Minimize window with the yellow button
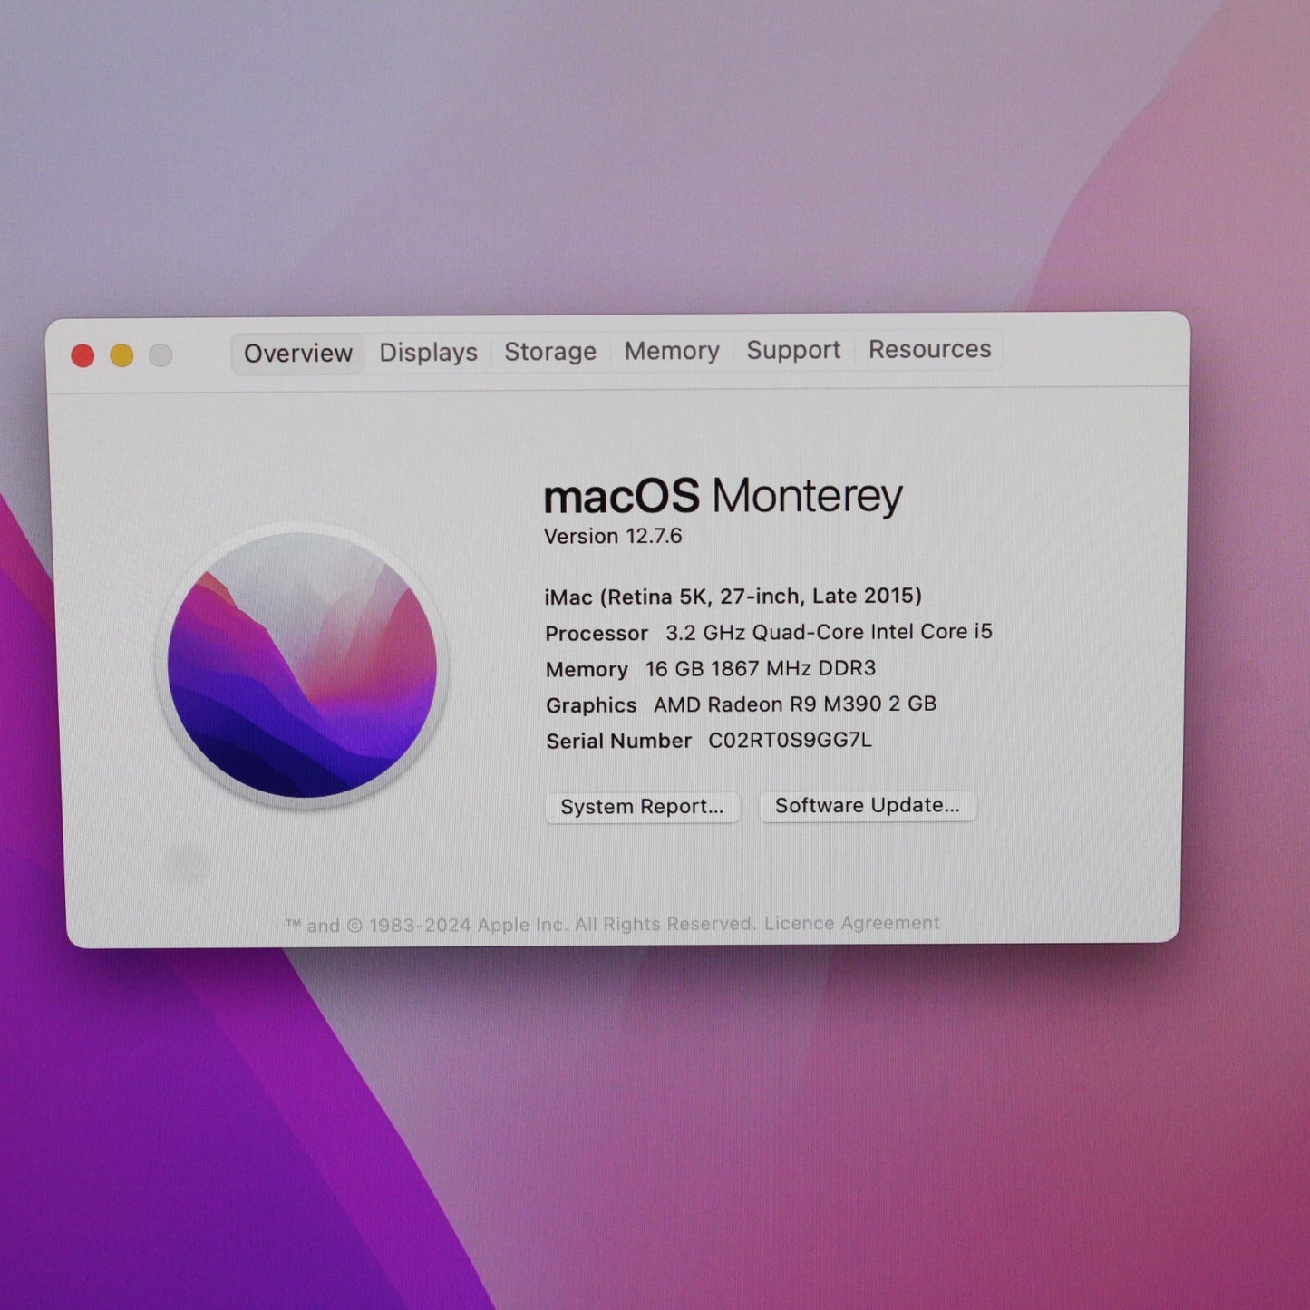The width and height of the screenshot is (1310, 1310). point(121,355)
